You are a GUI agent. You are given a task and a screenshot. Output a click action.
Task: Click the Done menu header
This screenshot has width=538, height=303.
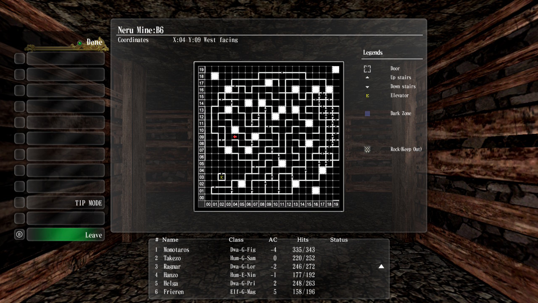pos(94,43)
